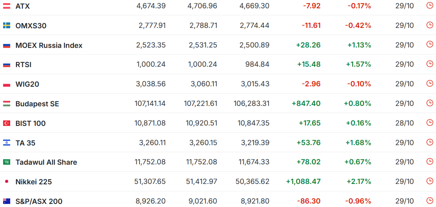Open the Budapest SE index link
Image resolution: width=436 pixels, height=207 pixels.
[37, 104]
